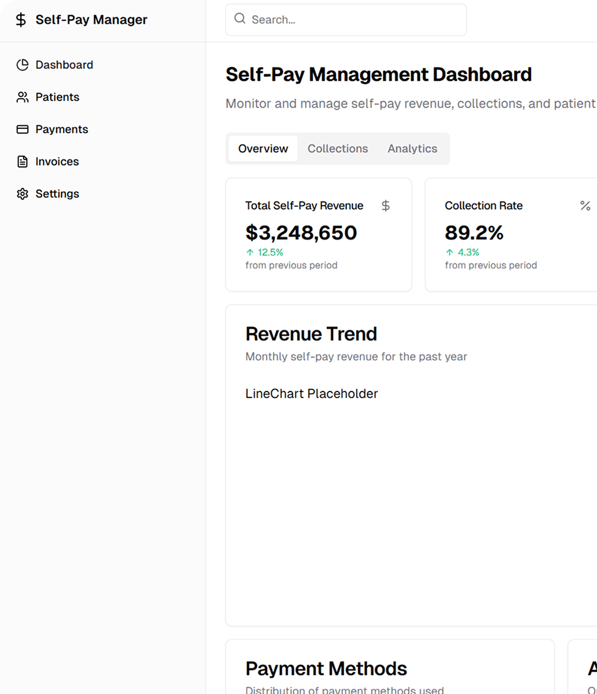Click the Revenue Trend heading

click(x=311, y=334)
